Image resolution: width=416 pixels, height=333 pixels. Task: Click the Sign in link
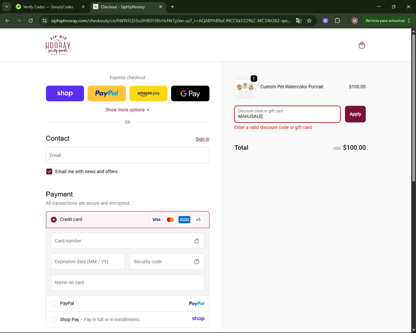[x=202, y=139]
